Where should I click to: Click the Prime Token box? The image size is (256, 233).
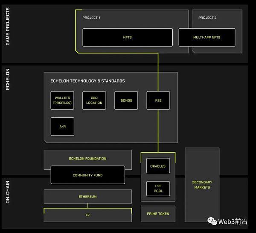click(x=158, y=213)
